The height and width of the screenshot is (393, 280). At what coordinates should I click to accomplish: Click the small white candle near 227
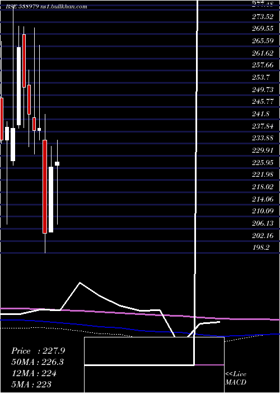tap(57, 164)
